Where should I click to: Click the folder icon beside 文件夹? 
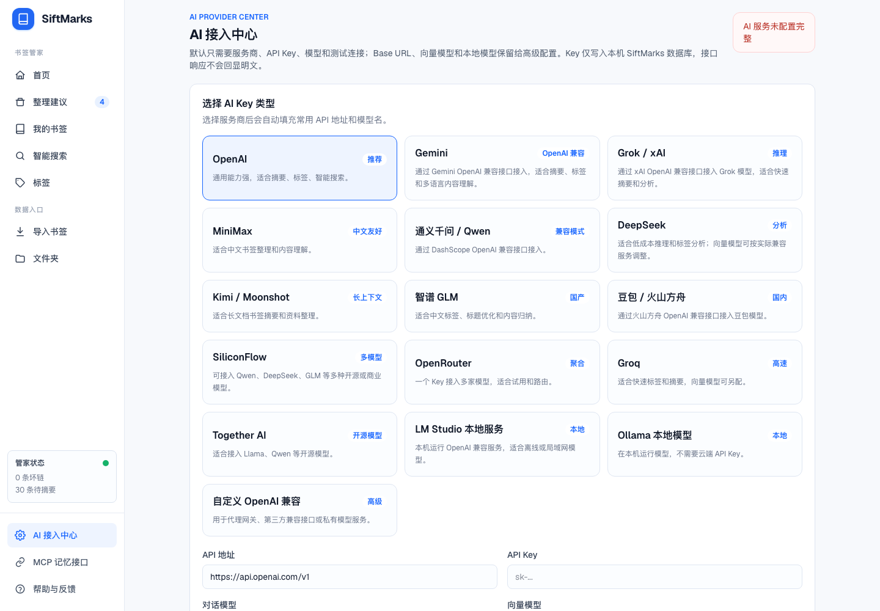click(x=20, y=258)
